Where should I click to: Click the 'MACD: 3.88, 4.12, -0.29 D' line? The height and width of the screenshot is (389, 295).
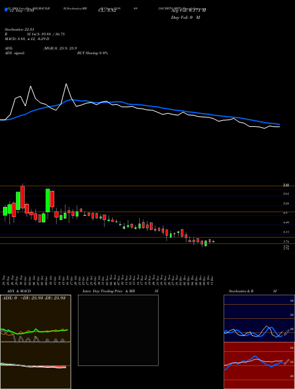27,39
